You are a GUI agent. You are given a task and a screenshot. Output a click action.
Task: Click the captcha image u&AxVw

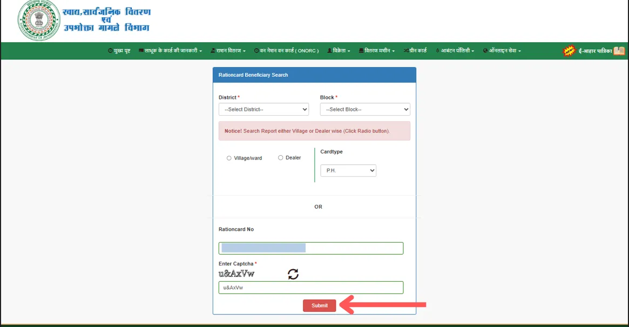click(236, 274)
